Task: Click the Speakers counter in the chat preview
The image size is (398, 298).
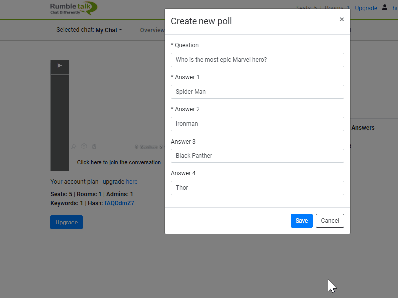Action: 148,146
